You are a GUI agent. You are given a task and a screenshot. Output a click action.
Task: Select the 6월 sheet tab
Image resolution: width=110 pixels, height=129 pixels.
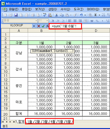point(68,122)
